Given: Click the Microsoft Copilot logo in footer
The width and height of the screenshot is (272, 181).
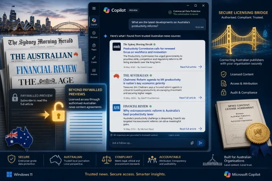Looking at the screenshot, I should pyautogui.click(x=227, y=174).
